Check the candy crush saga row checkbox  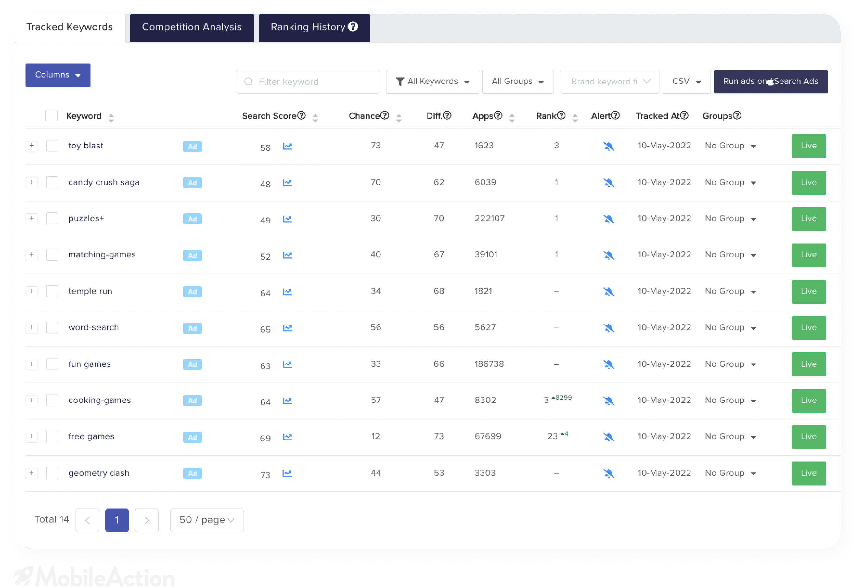[52, 182]
